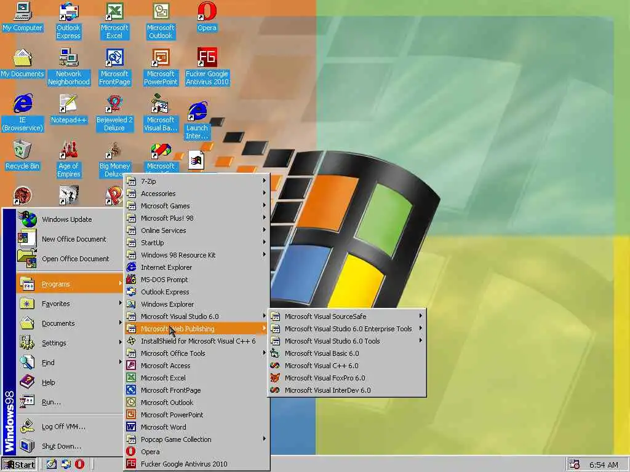Screen dimensions: 630x472
Task: Click the system tray scheduler icon
Action: click(575, 465)
